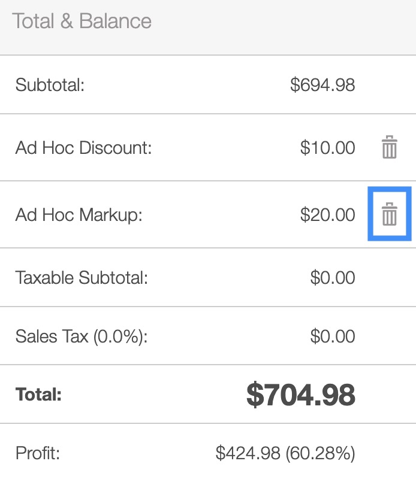Select the Subtotal label
Image resolution: width=416 pixels, height=479 pixels.
click(x=50, y=85)
